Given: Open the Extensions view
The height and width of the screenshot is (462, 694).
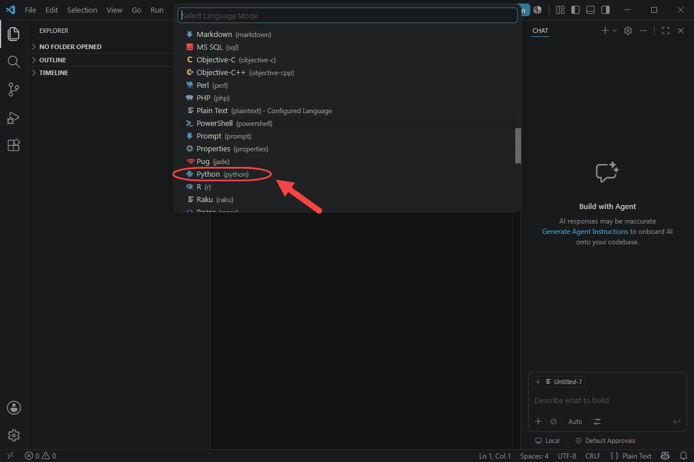Looking at the screenshot, I should (13, 146).
